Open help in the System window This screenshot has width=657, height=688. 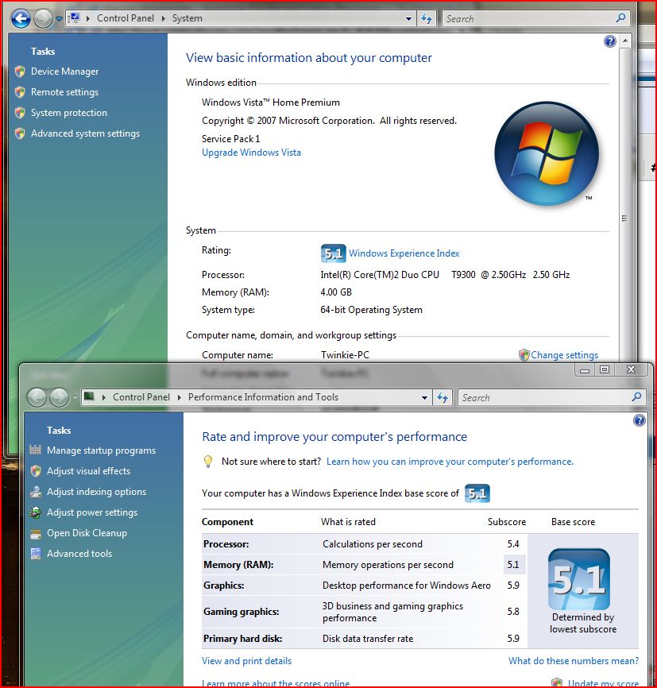[610, 41]
